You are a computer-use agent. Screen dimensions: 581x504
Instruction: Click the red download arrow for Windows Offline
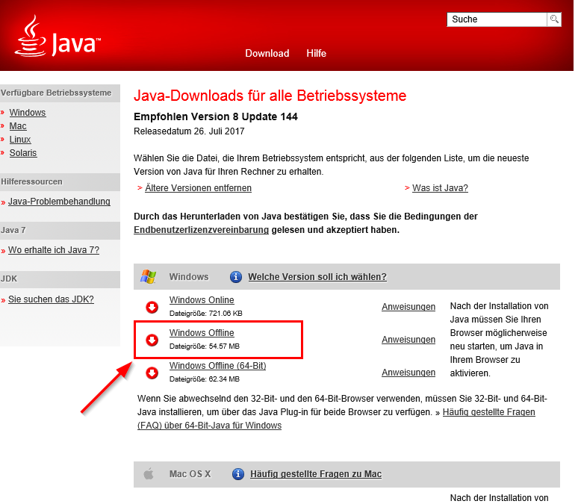152,340
